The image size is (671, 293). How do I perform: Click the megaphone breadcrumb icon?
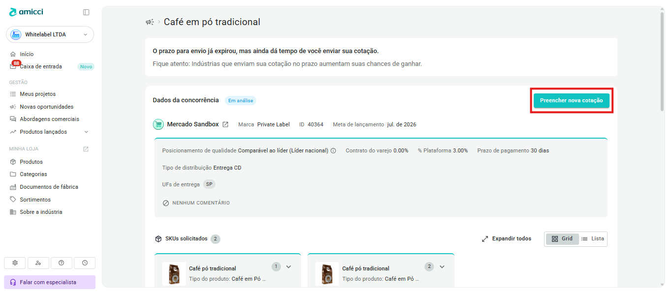[x=150, y=22]
